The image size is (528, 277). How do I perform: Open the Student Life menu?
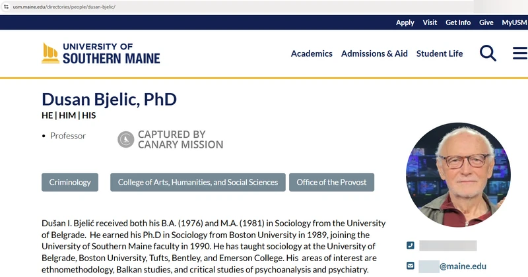440,53
